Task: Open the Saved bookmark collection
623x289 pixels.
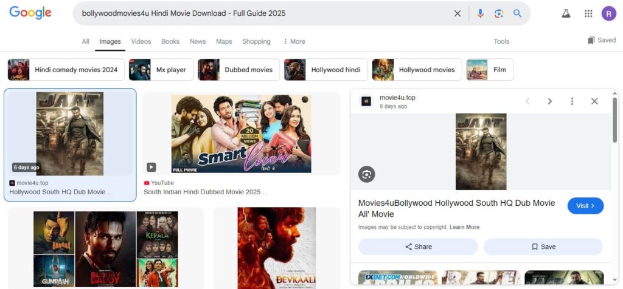Action: tap(602, 41)
